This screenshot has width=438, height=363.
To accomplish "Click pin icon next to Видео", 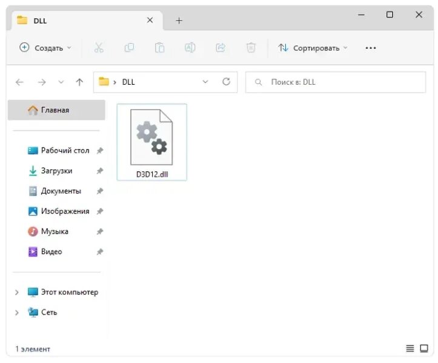I will click(100, 252).
